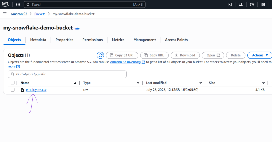
Task: Open the help question mark icon
Action: tap(252, 5)
